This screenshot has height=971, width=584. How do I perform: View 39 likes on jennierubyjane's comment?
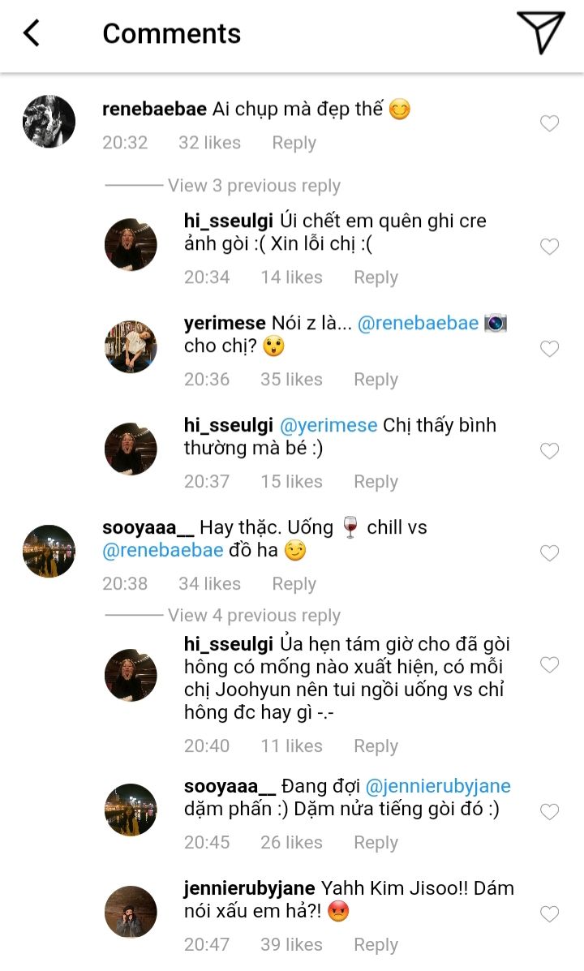291,945
